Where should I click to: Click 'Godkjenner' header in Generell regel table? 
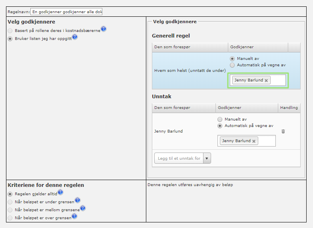tap(258, 47)
